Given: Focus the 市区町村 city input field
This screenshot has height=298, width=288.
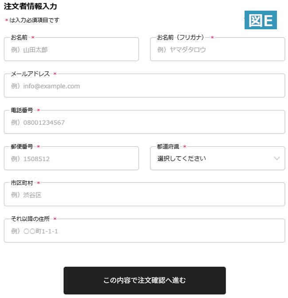Looking at the screenshot, I should pos(144,195).
